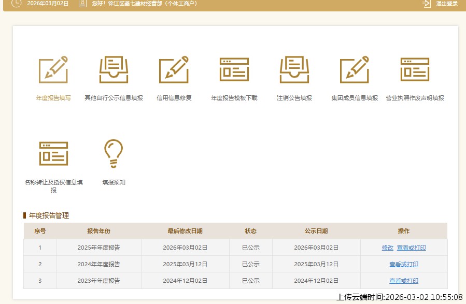The height and width of the screenshot is (304, 466).
Task: Click 修改 for the 2025 annual report
Action: tap(387, 248)
